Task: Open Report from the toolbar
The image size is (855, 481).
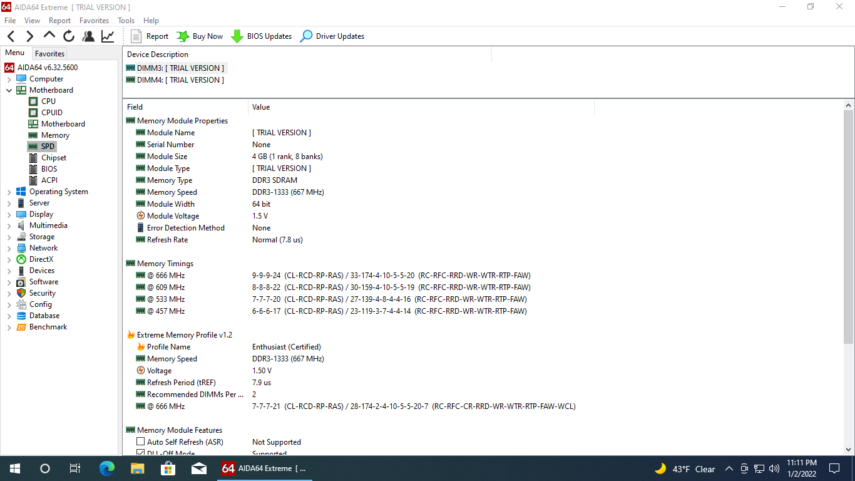Action: [150, 36]
